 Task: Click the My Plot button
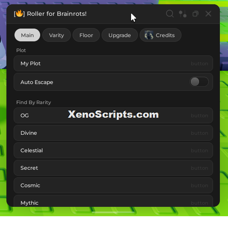point(113,64)
